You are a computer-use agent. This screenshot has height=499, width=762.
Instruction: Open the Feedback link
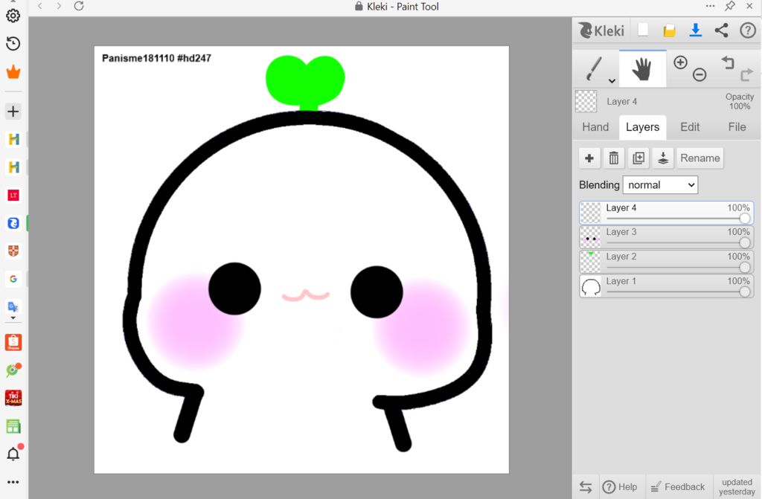pyautogui.click(x=678, y=487)
